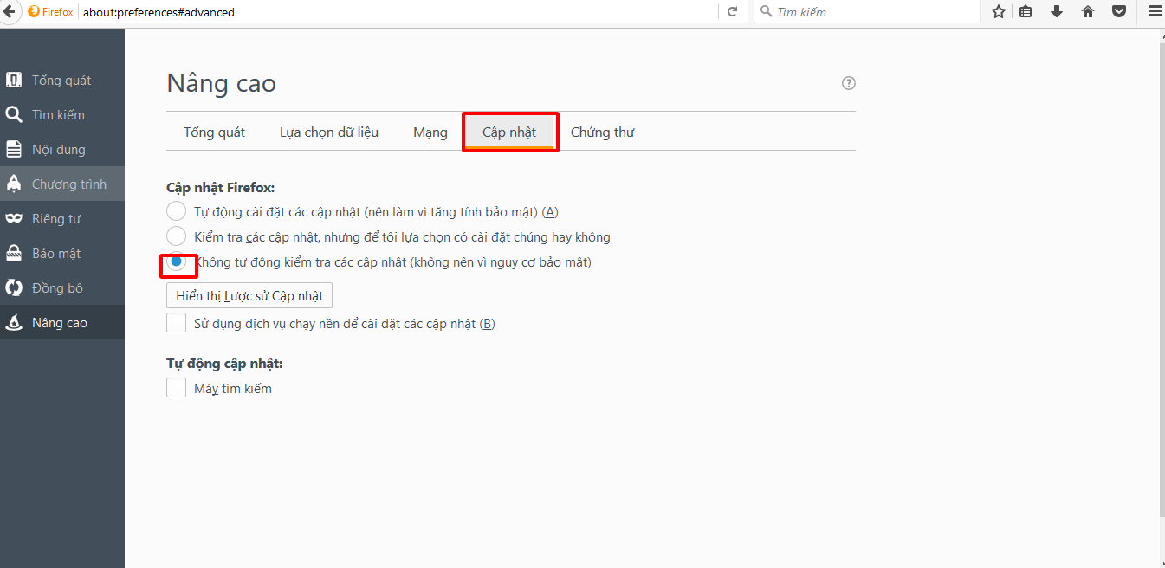Switch to the Tổng quát tab
This screenshot has height=568, width=1165.
[x=214, y=132]
